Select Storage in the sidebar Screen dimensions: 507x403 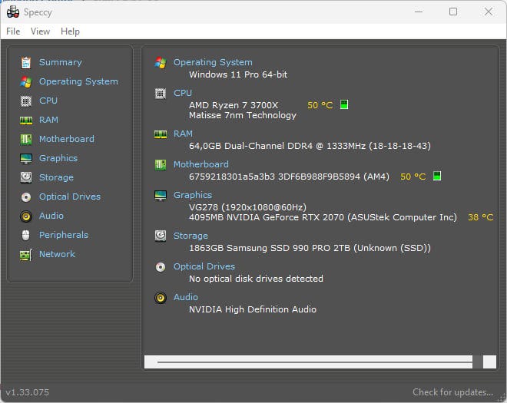coord(56,177)
